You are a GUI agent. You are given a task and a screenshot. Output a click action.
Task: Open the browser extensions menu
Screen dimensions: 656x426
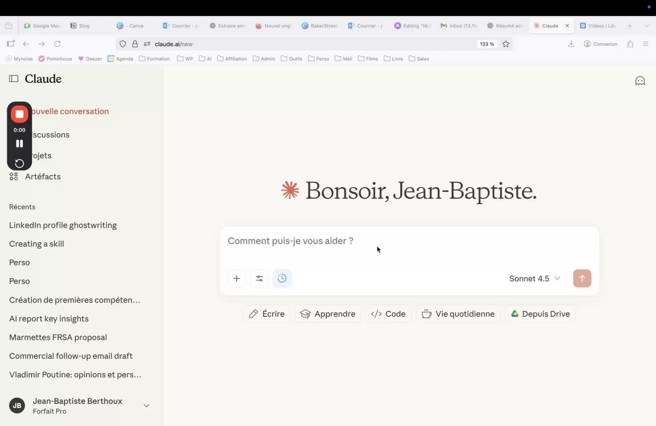click(x=630, y=44)
